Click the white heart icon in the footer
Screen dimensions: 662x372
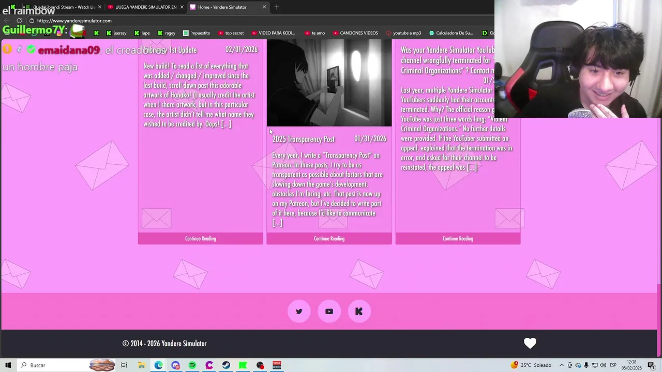pyautogui.click(x=530, y=343)
